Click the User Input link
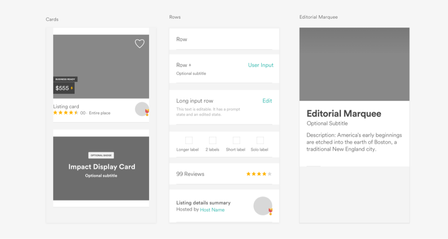The width and height of the screenshot is (448, 239). click(x=261, y=65)
